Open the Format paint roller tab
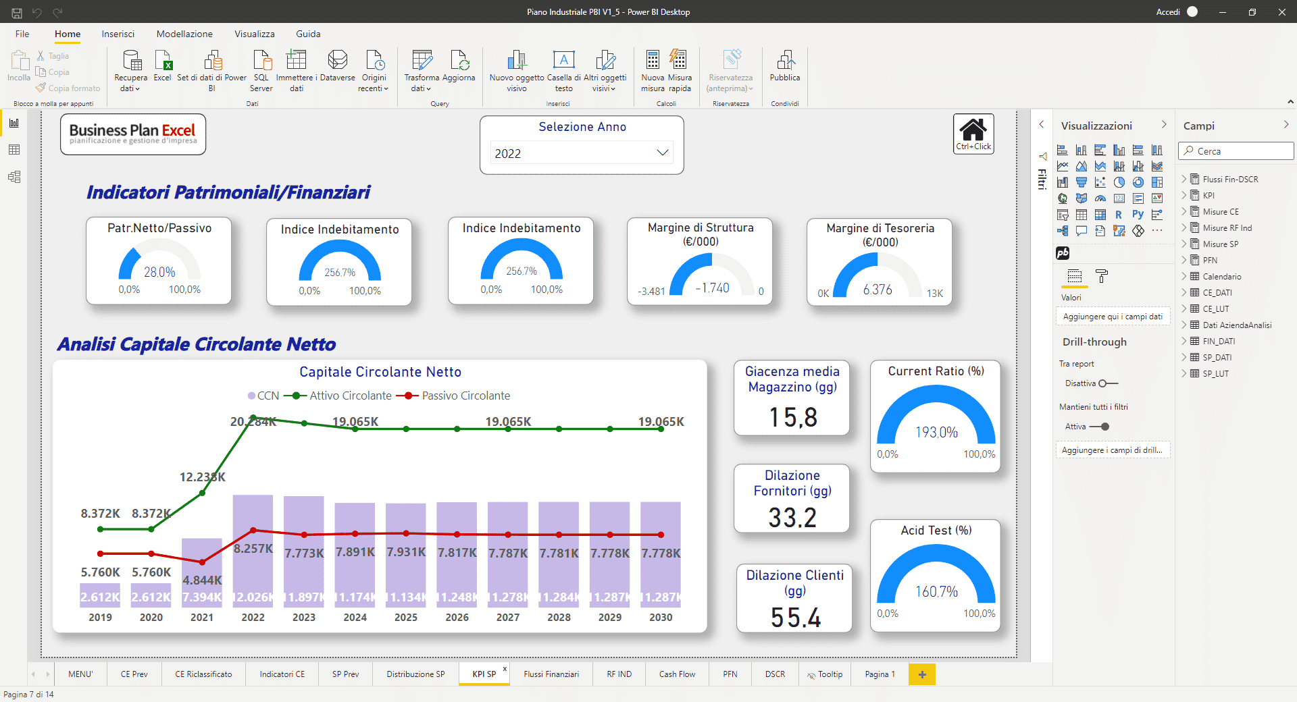 click(x=1102, y=276)
